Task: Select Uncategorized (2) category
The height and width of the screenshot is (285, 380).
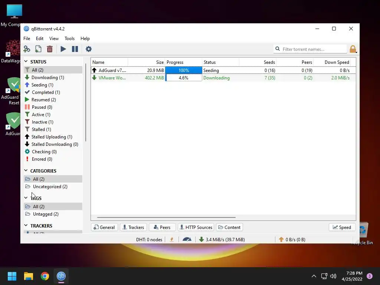Action: click(50, 186)
